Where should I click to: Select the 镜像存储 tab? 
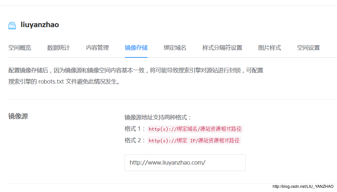(136, 48)
